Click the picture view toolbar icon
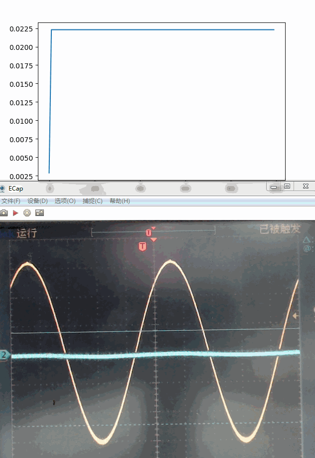The image size is (315, 458). pos(39,213)
